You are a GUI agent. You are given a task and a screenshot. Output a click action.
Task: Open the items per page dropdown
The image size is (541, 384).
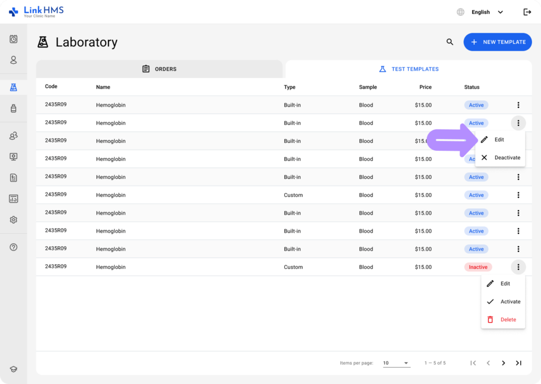(396, 363)
